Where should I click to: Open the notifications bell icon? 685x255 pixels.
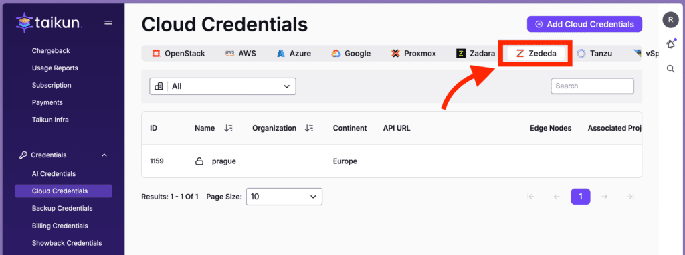(670, 44)
